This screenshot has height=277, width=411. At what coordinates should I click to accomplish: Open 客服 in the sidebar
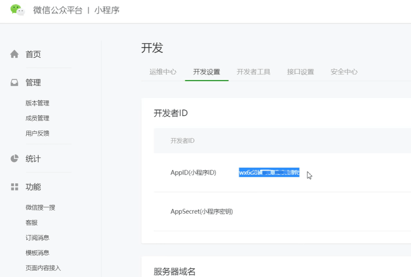point(32,223)
